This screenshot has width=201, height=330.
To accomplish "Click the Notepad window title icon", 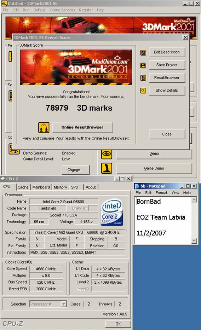I will pyautogui.click(x=137, y=186).
